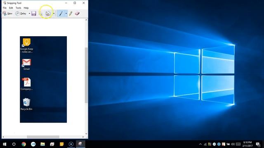Select the Highlighter tool
The height and width of the screenshot is (148, 264).
(71, 14)
